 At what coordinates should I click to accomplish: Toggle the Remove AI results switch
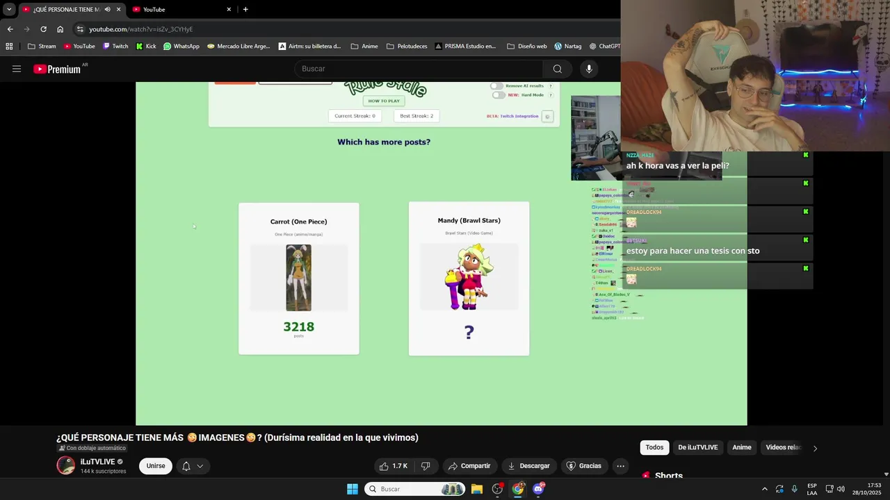pyautogui.click(x=497, y=86)
